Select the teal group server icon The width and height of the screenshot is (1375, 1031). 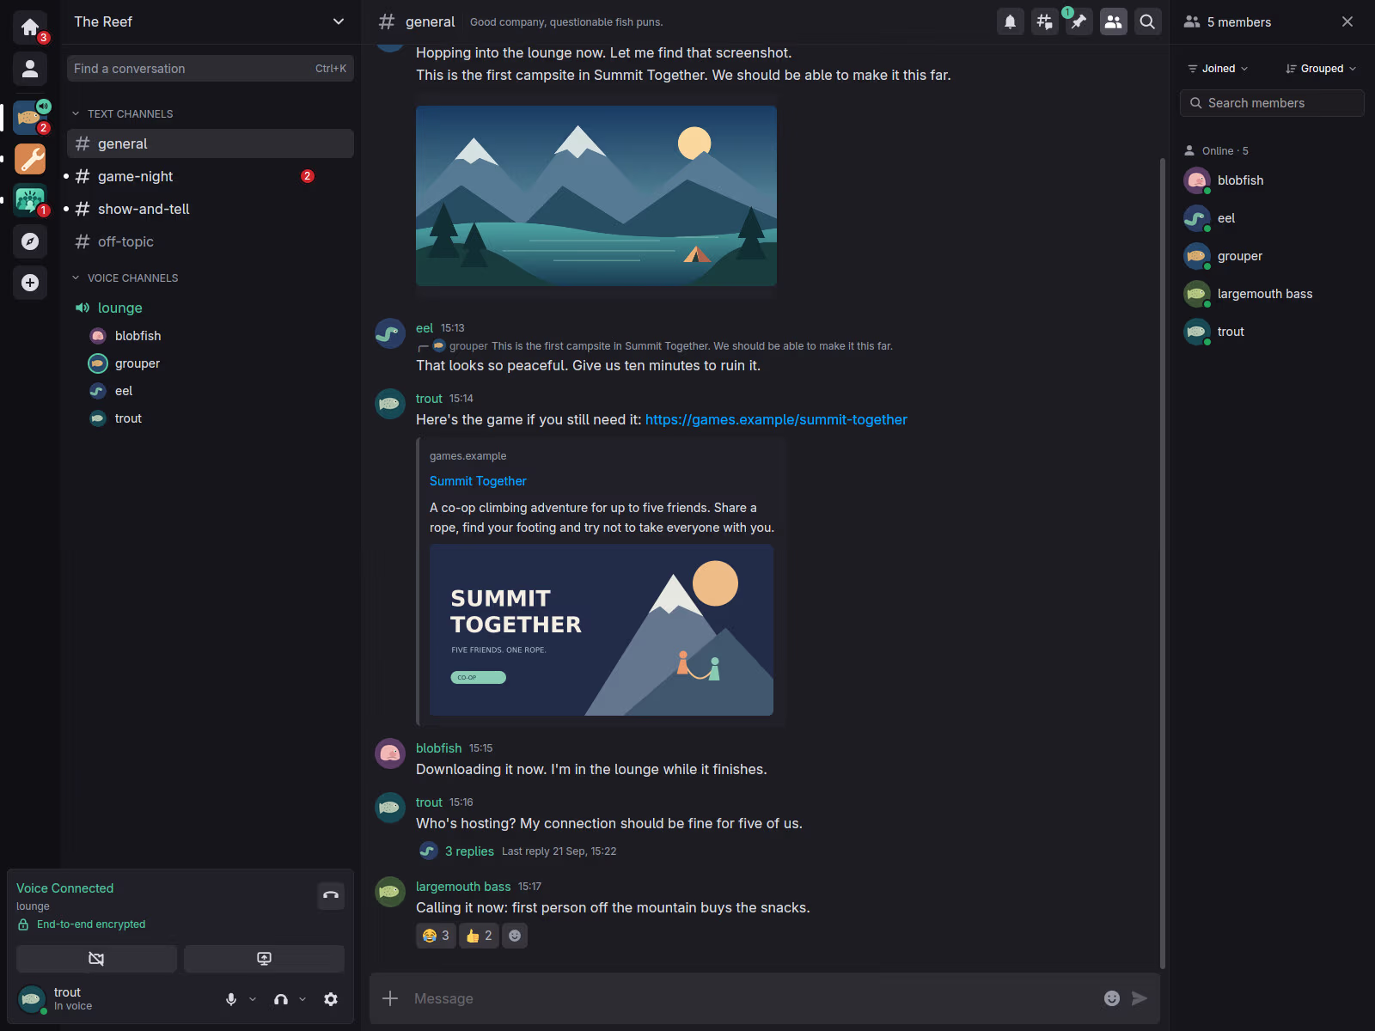[30, 200]
